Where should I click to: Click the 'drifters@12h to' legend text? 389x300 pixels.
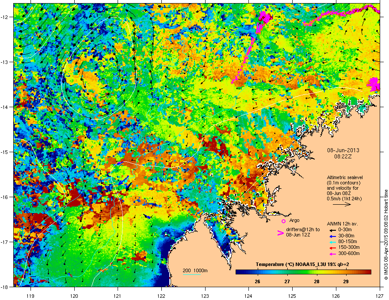(303, 229)
